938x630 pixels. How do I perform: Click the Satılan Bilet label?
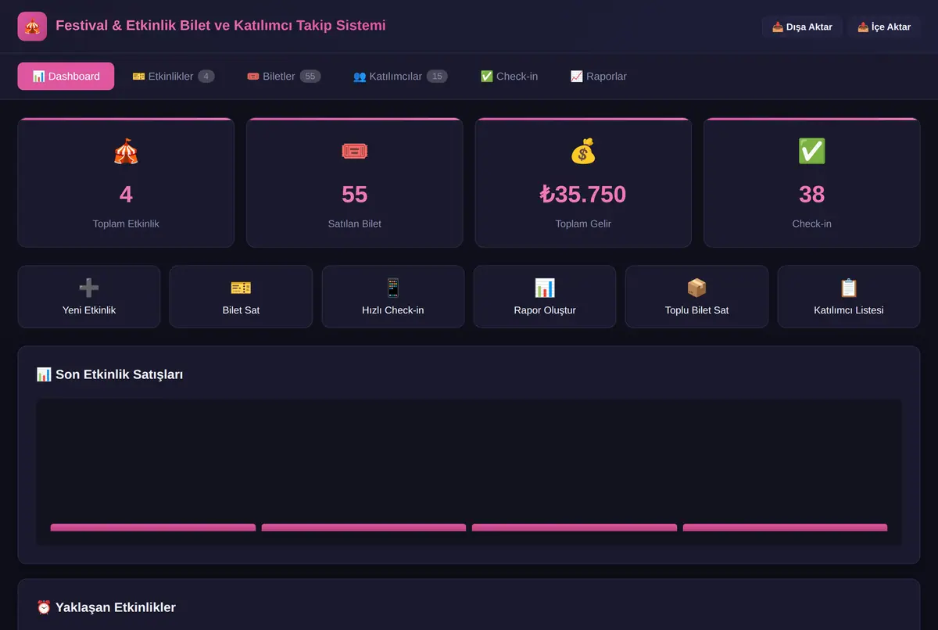click(355, 224)
